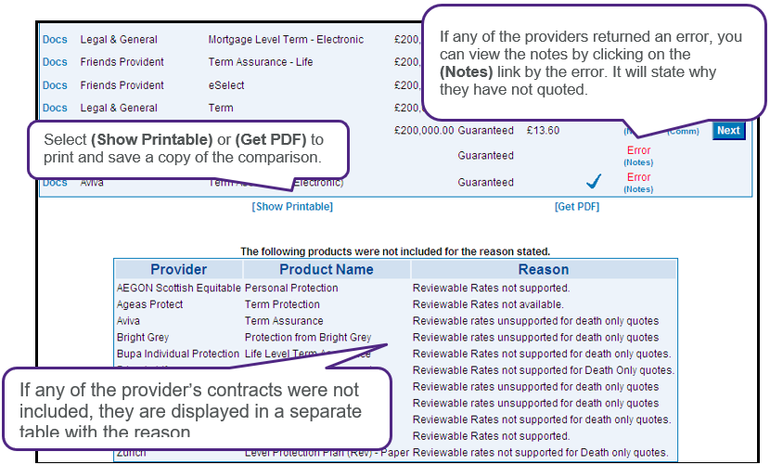Click the Term Assurance - Life product name

261,62
